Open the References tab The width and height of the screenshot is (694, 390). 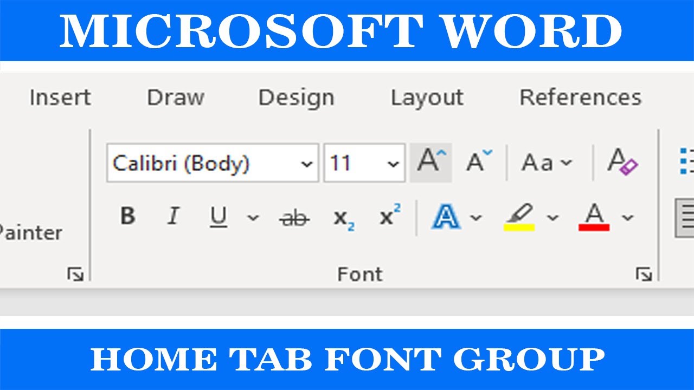pos(580,98)
